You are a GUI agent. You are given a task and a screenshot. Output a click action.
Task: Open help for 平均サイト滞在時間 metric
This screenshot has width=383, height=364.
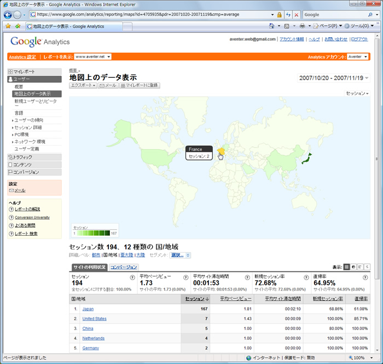point(247,277)
